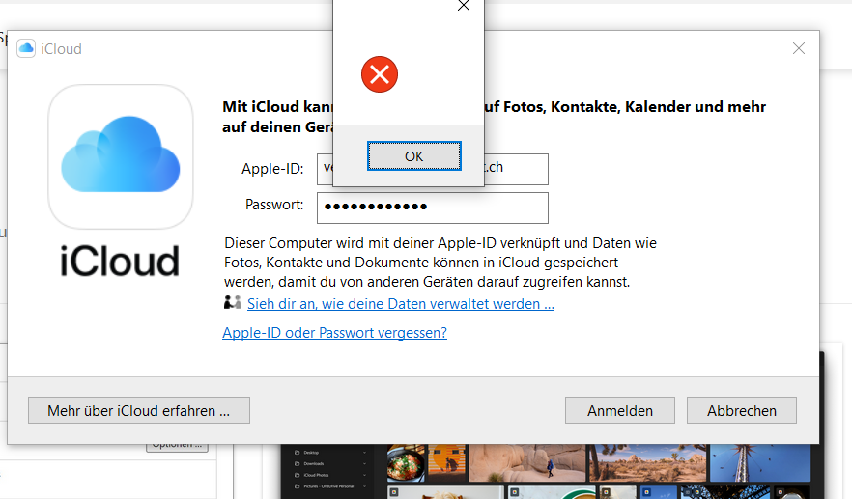Click the red error icon in popup
The width and height of the screenshot is (852, 499).
(380, 74)
